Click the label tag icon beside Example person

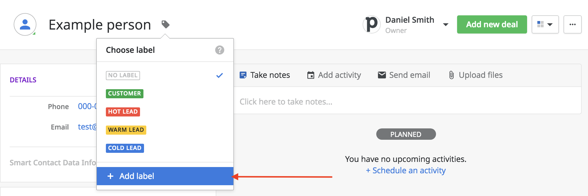coord(165,24)
